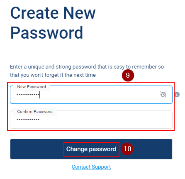Viewport: 185px width, 179px height.
Task: Click the info icon beside New Password
Action: [x=177, y=95]
